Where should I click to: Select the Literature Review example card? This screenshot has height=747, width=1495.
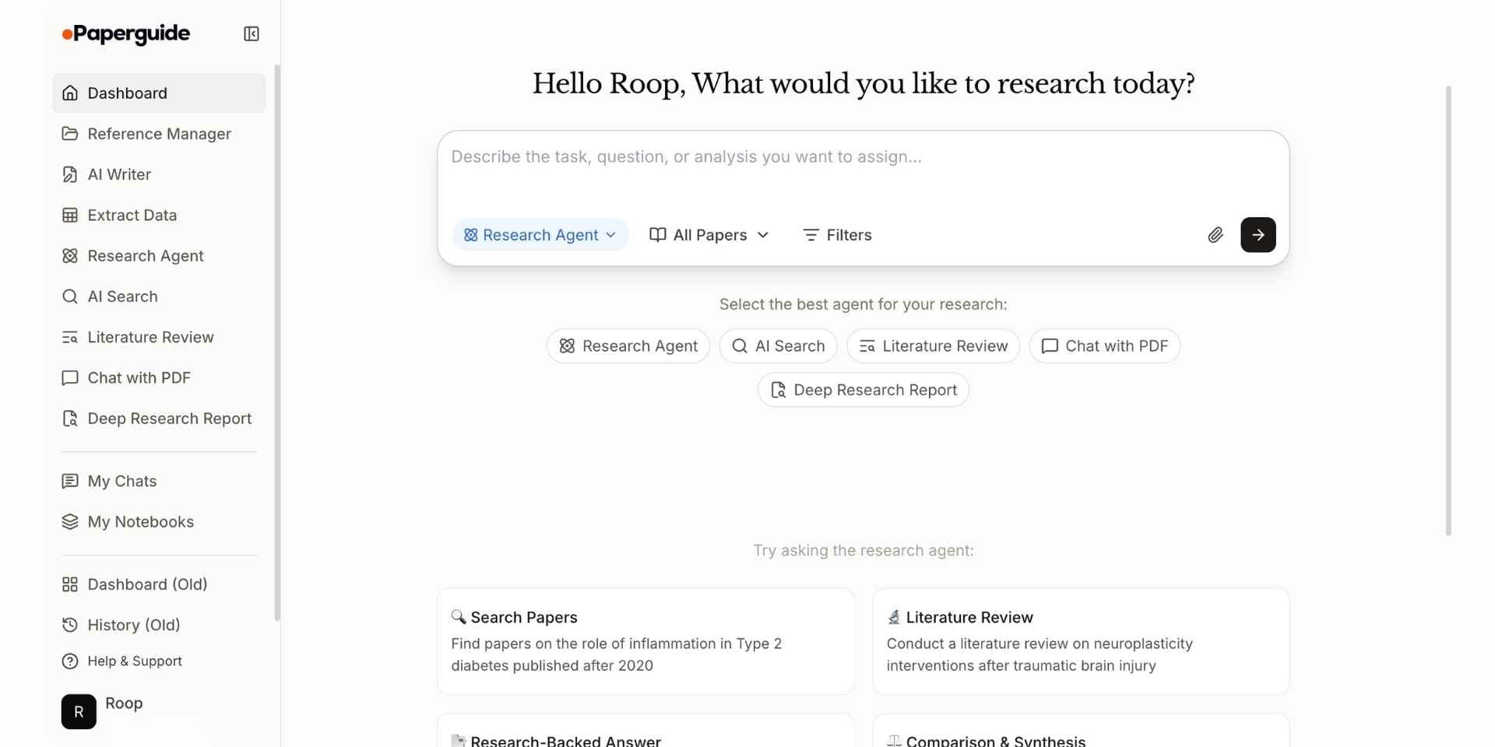pos(1081,641)
